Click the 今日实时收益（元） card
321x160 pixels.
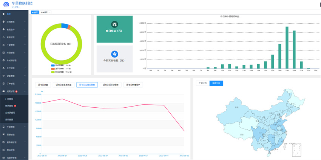(x=115, y=59)
